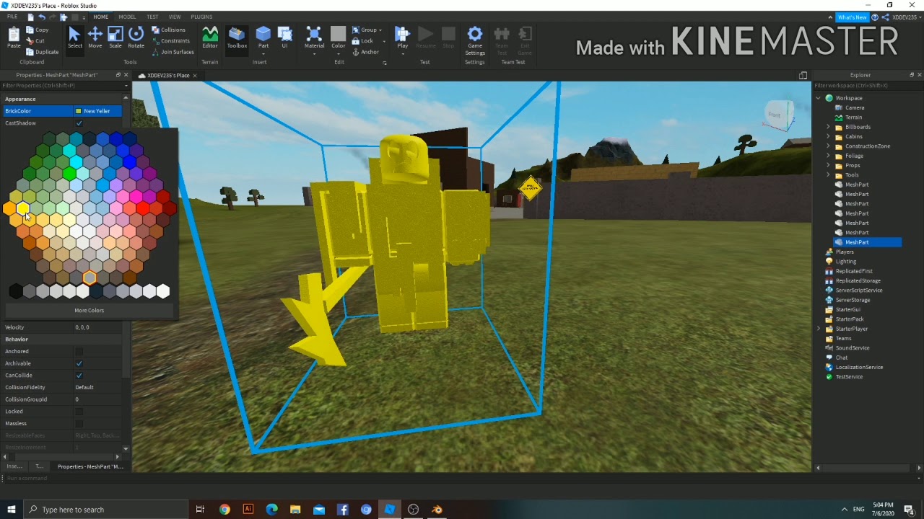The width and height of the screenshot is (924, 519).
Task: Enable the Anchored checkbox
Action: (x=79, y=351)
